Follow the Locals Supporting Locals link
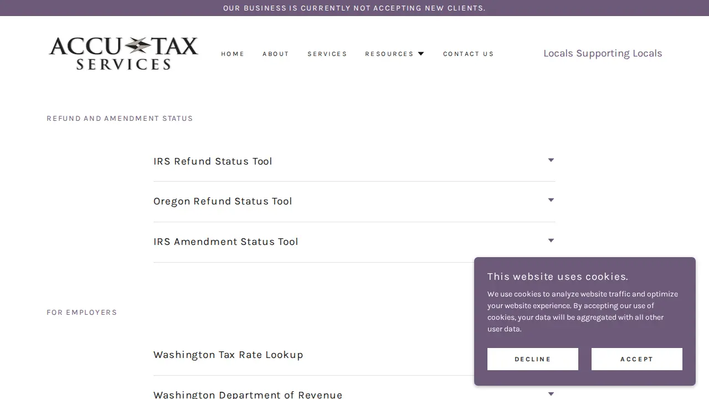Screen dimensions: 709x399 click(x=603, y=53)
